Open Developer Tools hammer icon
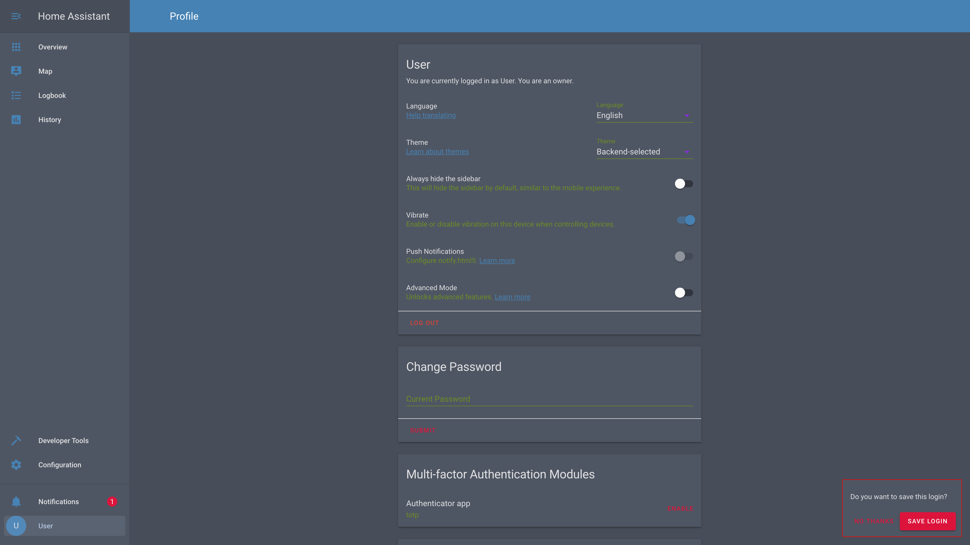This screenshot has height=545, width=970. 16,441
